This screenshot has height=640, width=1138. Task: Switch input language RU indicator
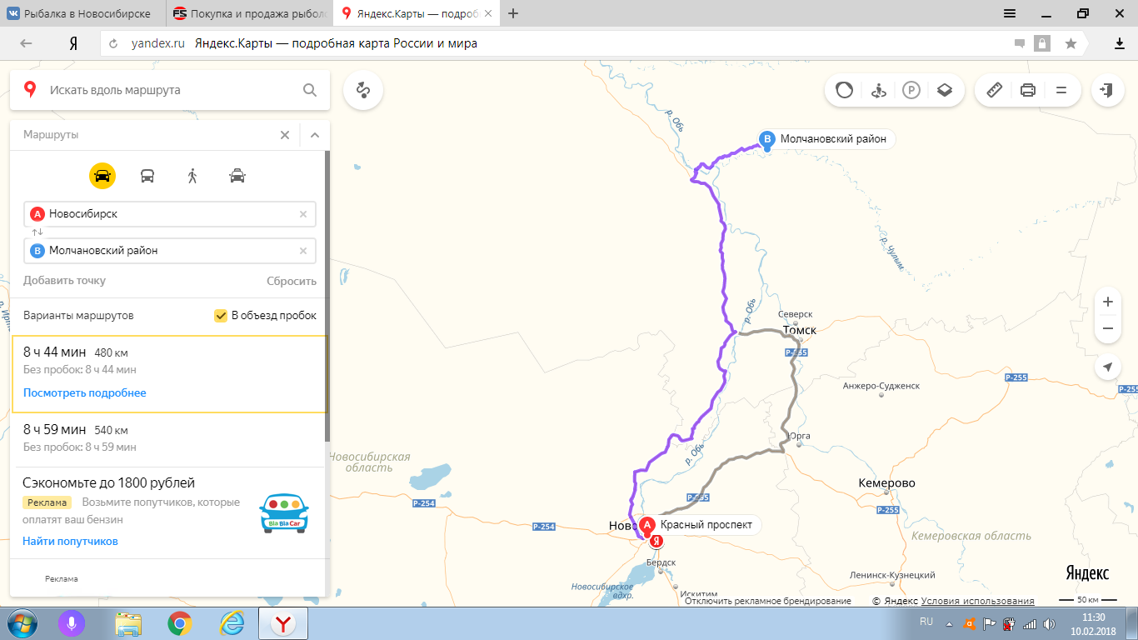click(x=926, y=622)
